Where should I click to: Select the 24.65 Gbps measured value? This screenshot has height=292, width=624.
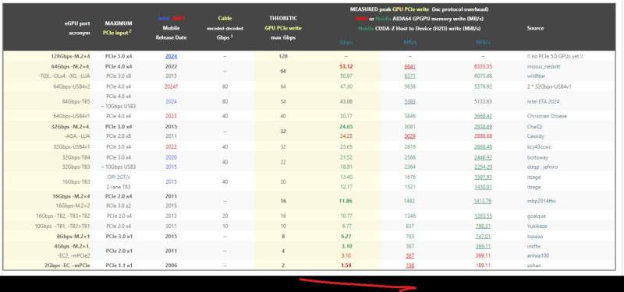pos(346,127)
